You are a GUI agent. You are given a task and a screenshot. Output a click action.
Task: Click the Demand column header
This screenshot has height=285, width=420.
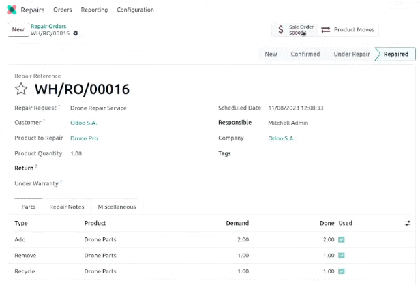pos(237,223)
